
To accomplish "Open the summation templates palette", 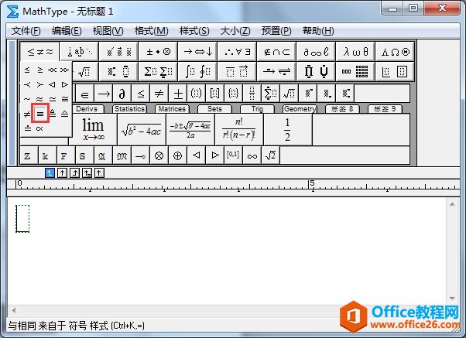I will pyautogui.click(x=158, y=72).
